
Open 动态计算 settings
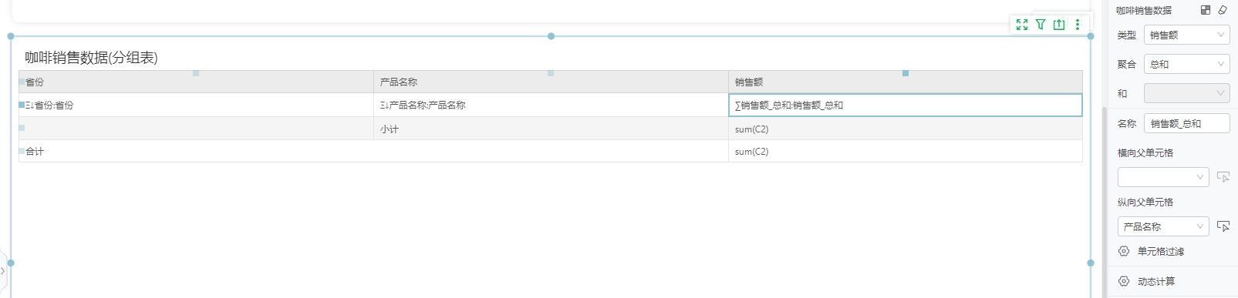(1156, 281)
